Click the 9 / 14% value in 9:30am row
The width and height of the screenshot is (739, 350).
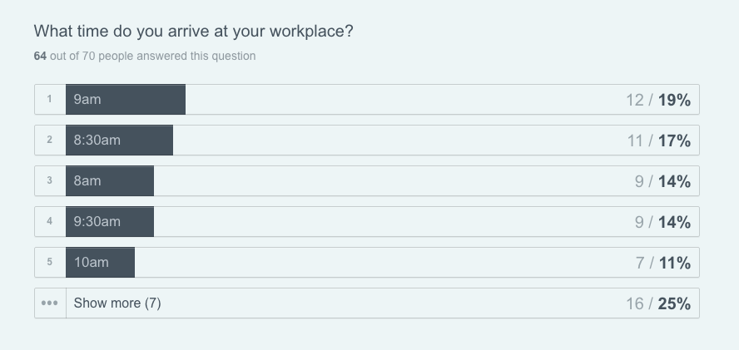(x=662, y=222)
